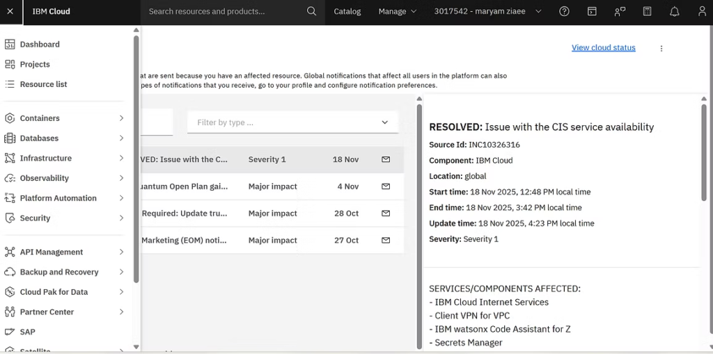Expand the Partner Center submenu chevron
This screenshot has width=713, height=354.
point(121,312)
